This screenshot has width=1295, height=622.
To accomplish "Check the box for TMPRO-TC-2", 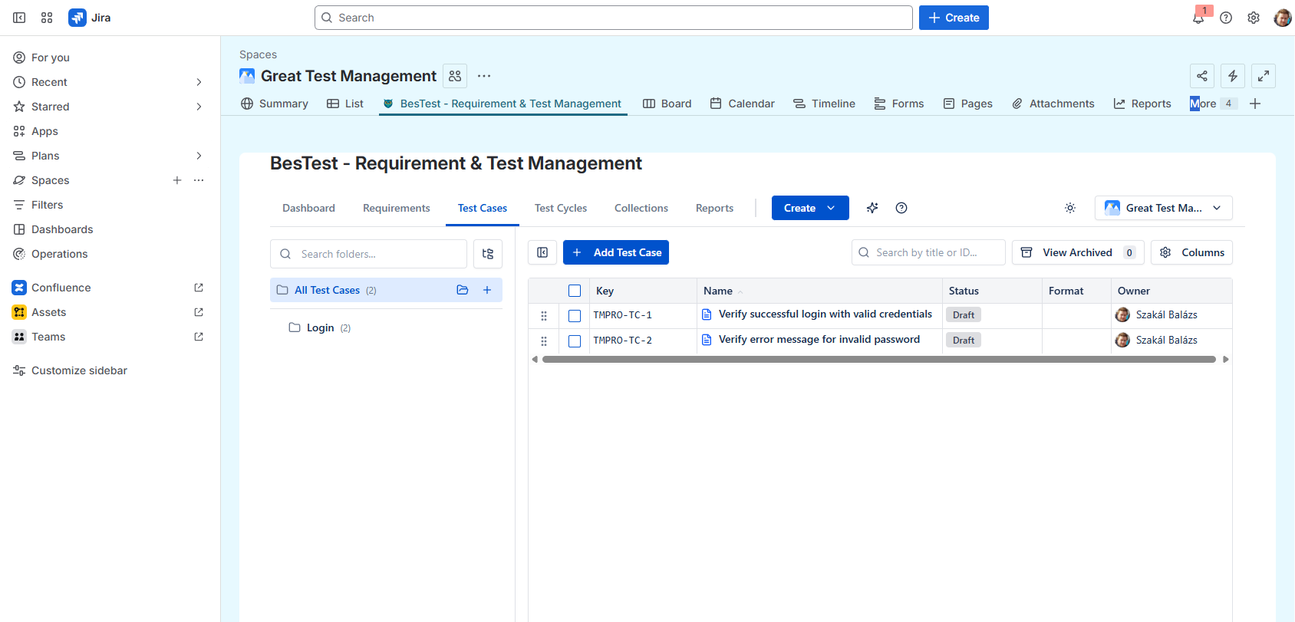I will tap(575, 341).
